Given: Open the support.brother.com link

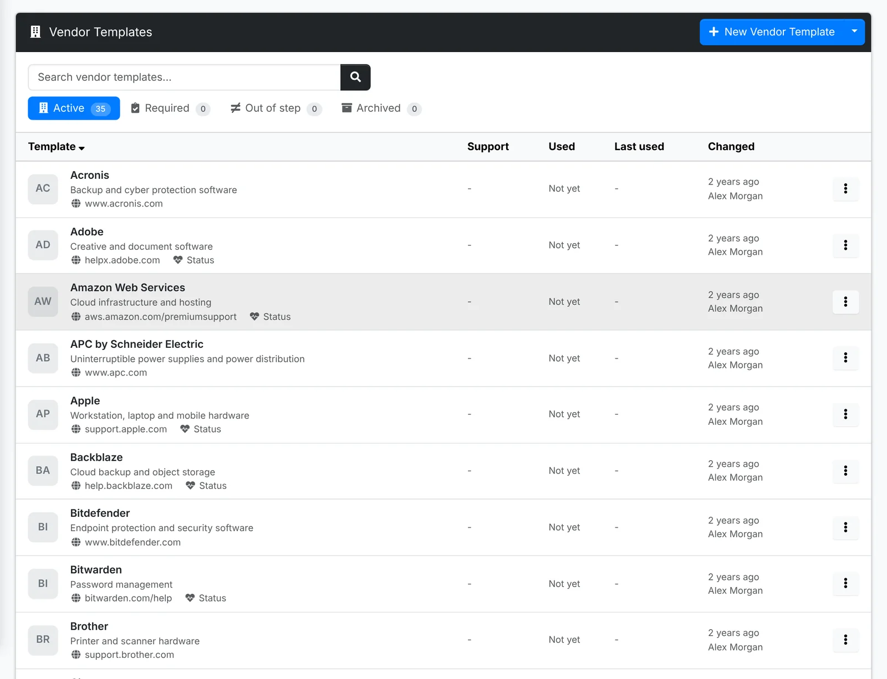Looking at the screenshot, I should coord(123,655).
